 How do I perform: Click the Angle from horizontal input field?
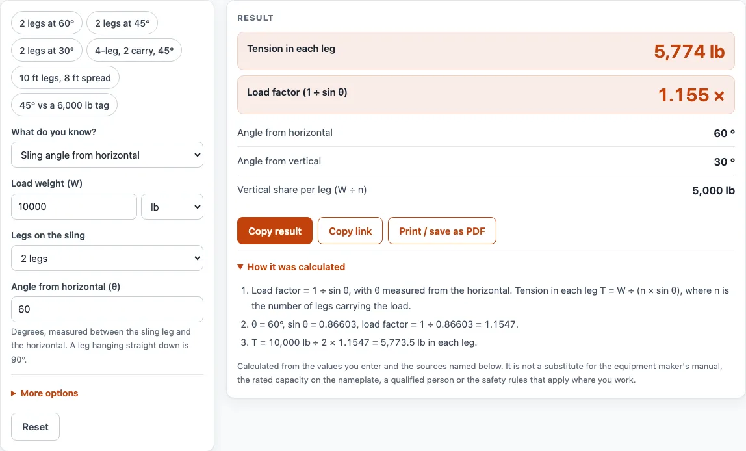coord(107,309)
